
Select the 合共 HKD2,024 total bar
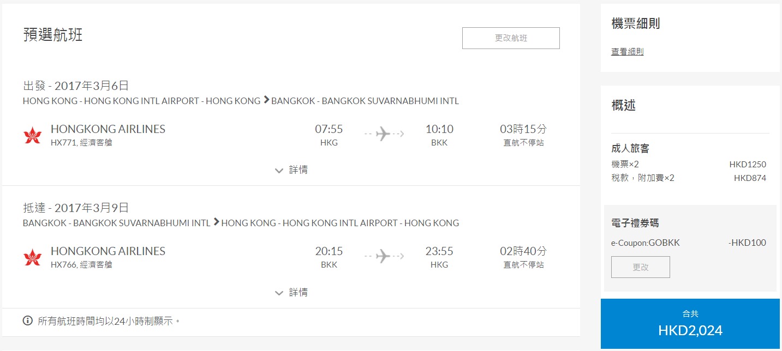[x=690, y=324]
